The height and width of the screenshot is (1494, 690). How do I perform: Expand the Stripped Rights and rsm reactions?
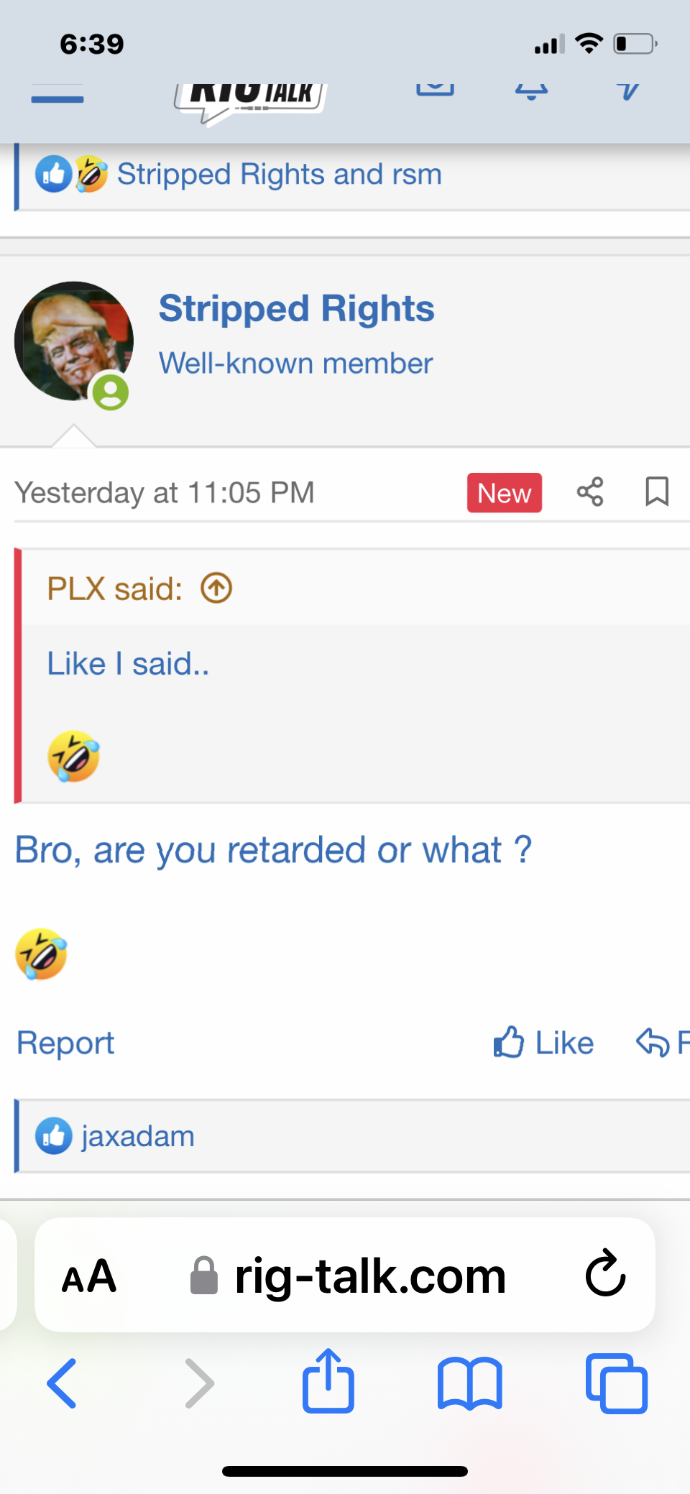(279, 174)
